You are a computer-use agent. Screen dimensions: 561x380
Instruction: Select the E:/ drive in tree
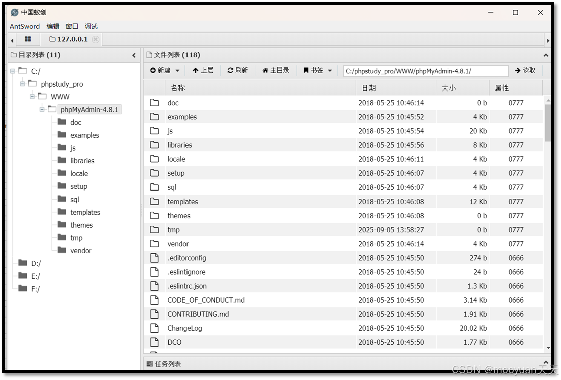(x=36, y=276)
